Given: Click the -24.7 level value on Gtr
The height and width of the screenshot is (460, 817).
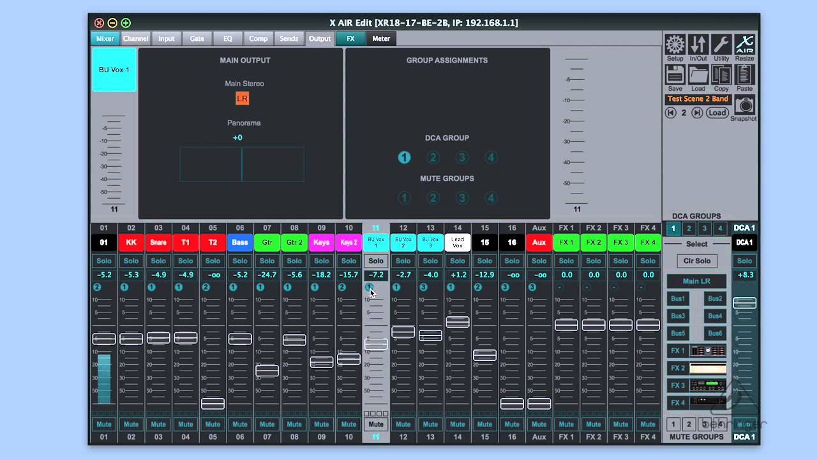Looking at the screenshot, I should point(267,275).
